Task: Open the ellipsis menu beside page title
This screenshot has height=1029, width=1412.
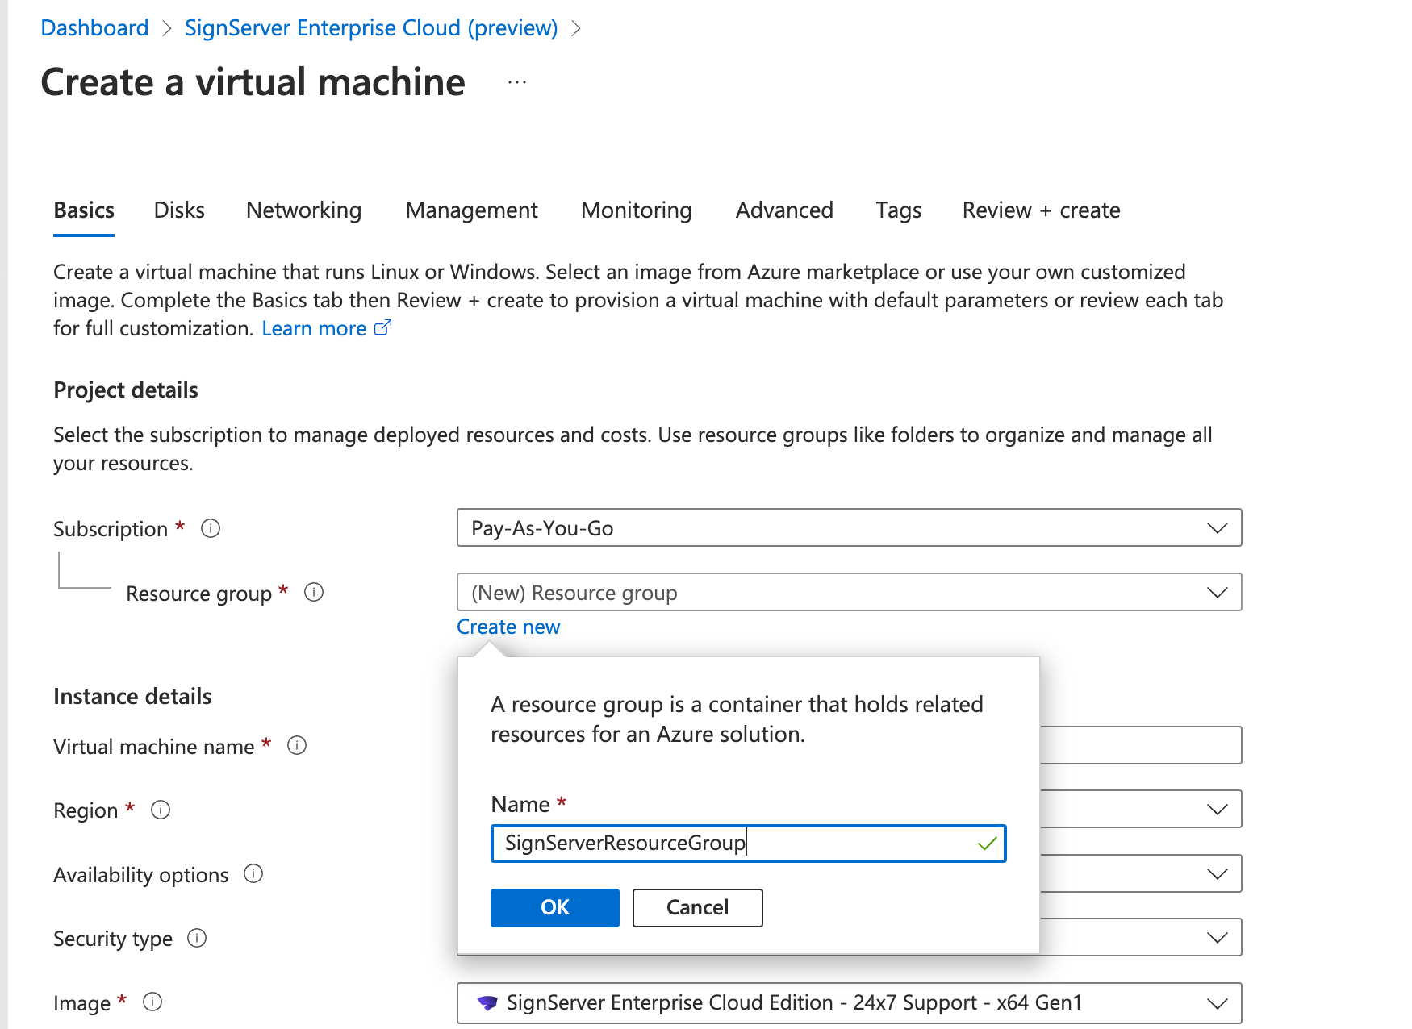Action: [517, 82]
